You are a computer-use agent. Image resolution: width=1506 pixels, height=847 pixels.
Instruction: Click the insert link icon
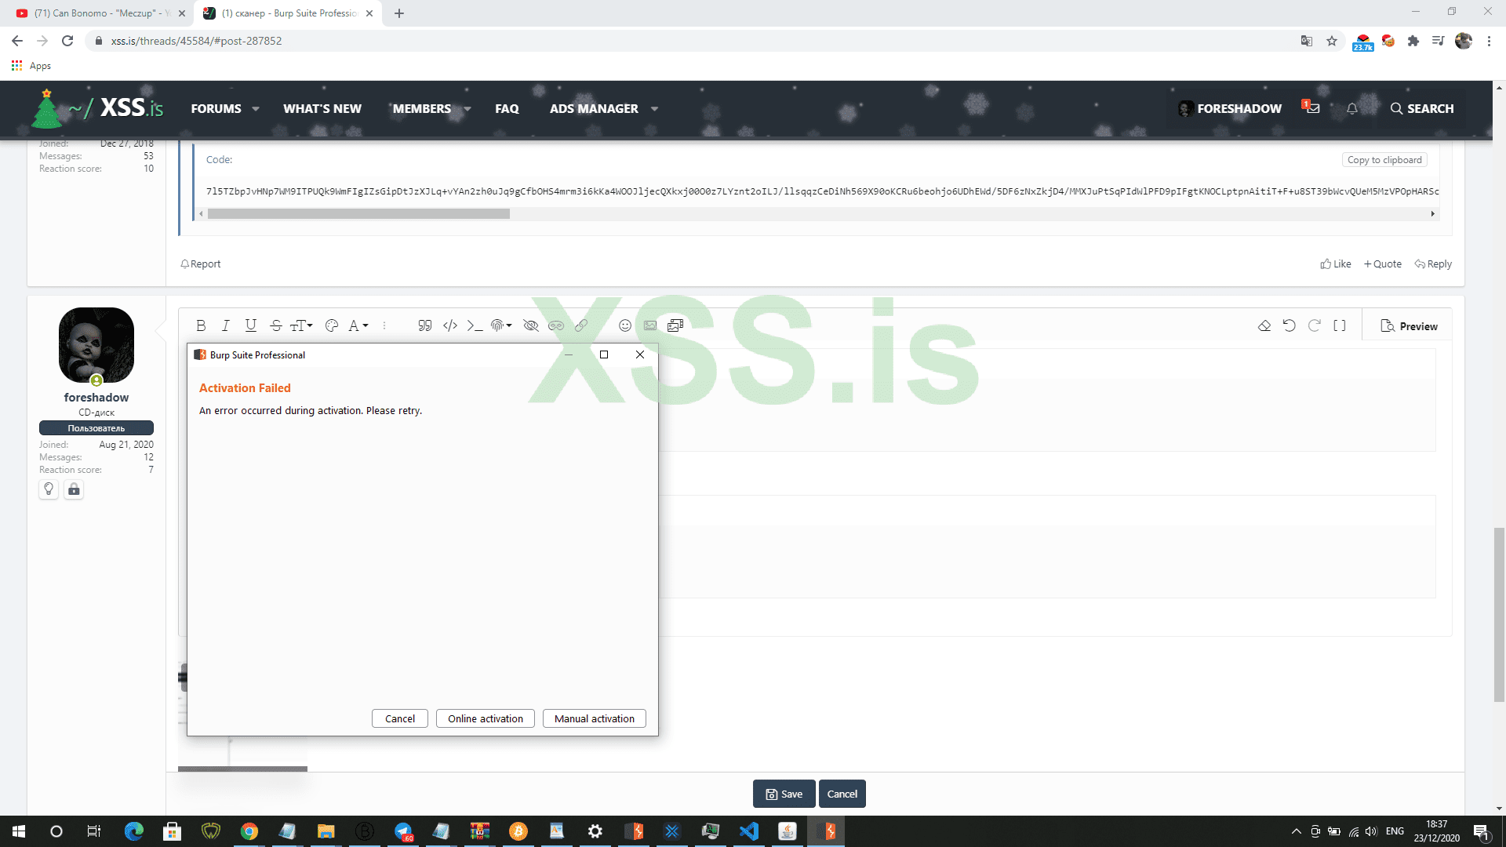tap(581, 325)
